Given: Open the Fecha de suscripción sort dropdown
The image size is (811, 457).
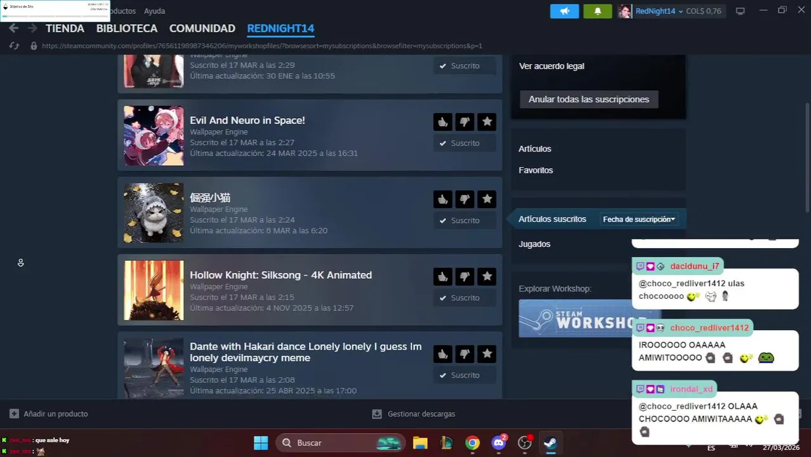Looking at the screenshot, I should tap(639, 219).
